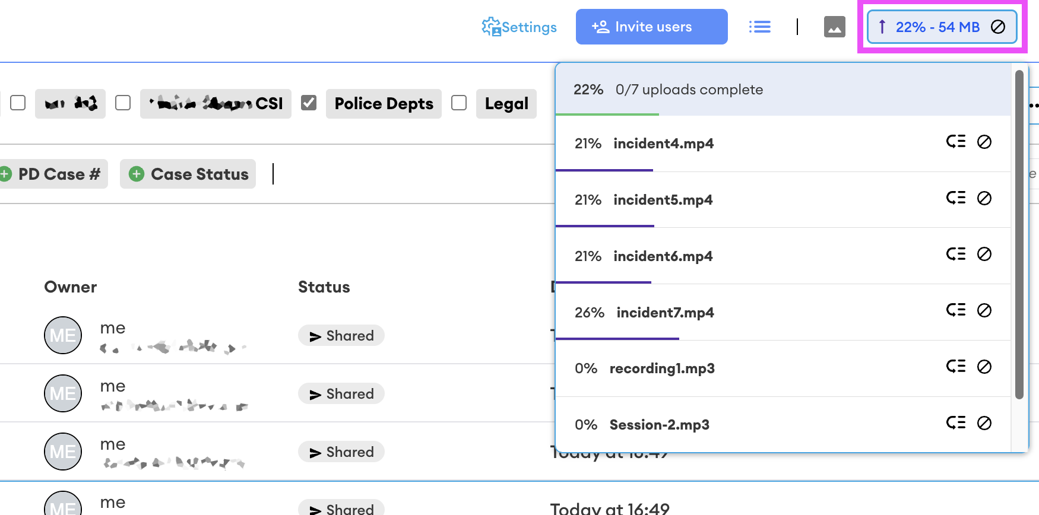This screenshot has width=1039, height=515.
Task: Click the incident7.mp4 file name
Action: (665, 313)
